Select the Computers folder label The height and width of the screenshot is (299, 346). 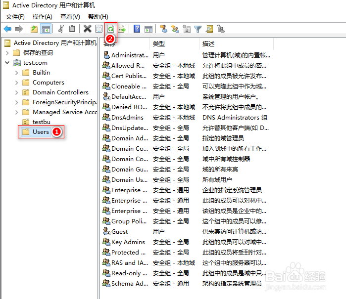[49, 83]
